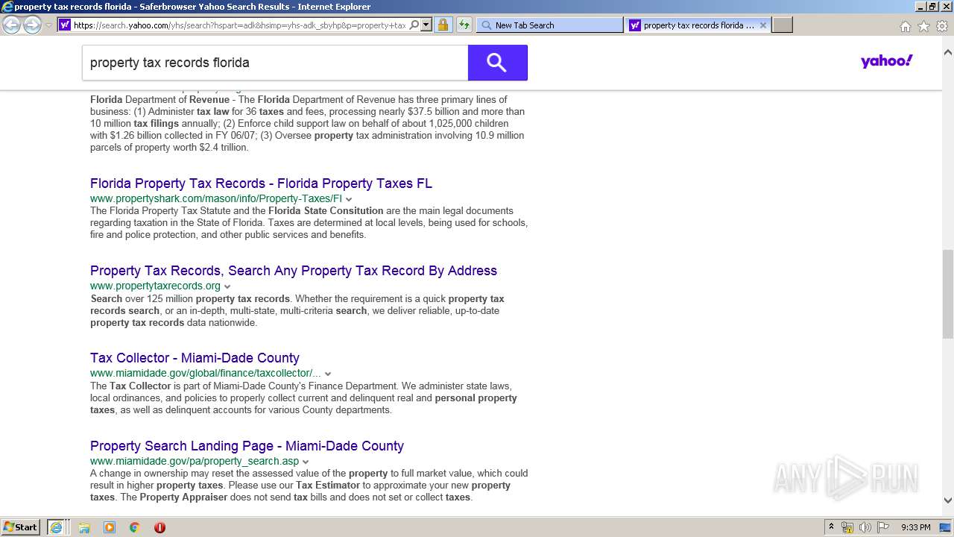Focus the address bar URL field
The height and width of the screenshot is (537, 954).
point(240,25)
